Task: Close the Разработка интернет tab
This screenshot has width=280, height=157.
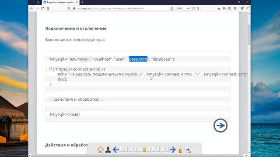Action: click(77, 2)
